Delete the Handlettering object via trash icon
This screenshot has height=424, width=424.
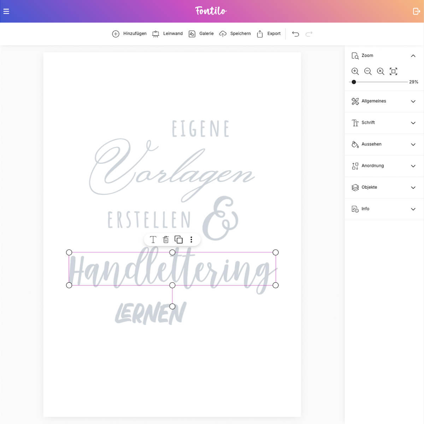[x=166, y=239]
